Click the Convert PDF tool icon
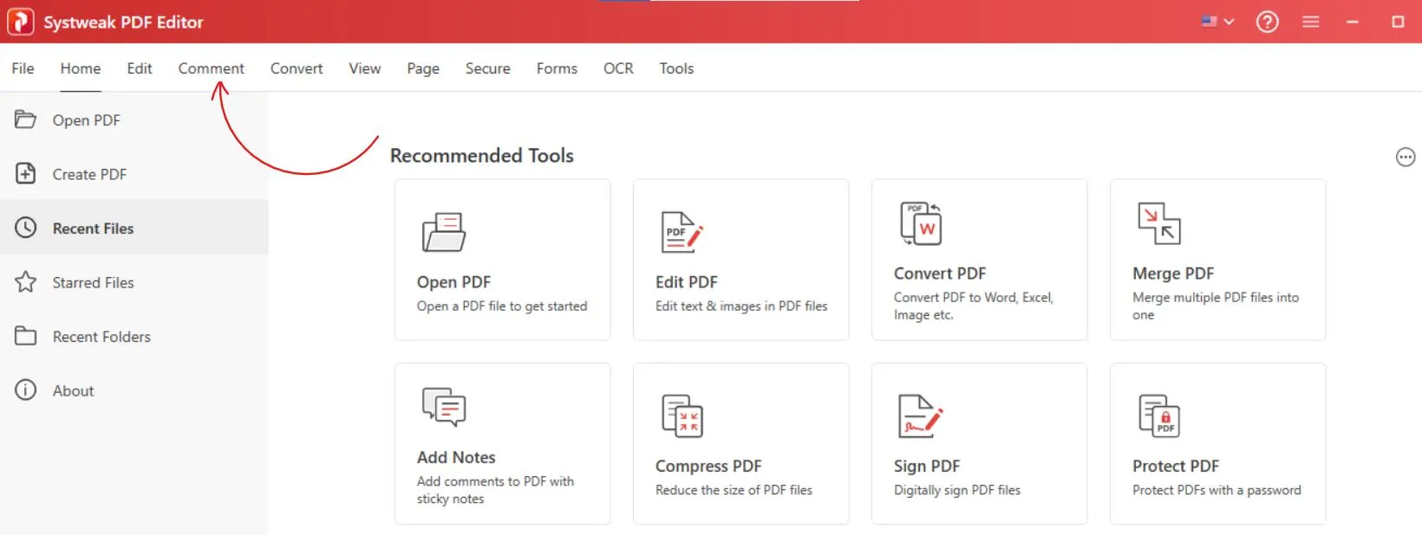This screenshot has width=1422, height=535. pyautogui.click(x=920, y=224)
